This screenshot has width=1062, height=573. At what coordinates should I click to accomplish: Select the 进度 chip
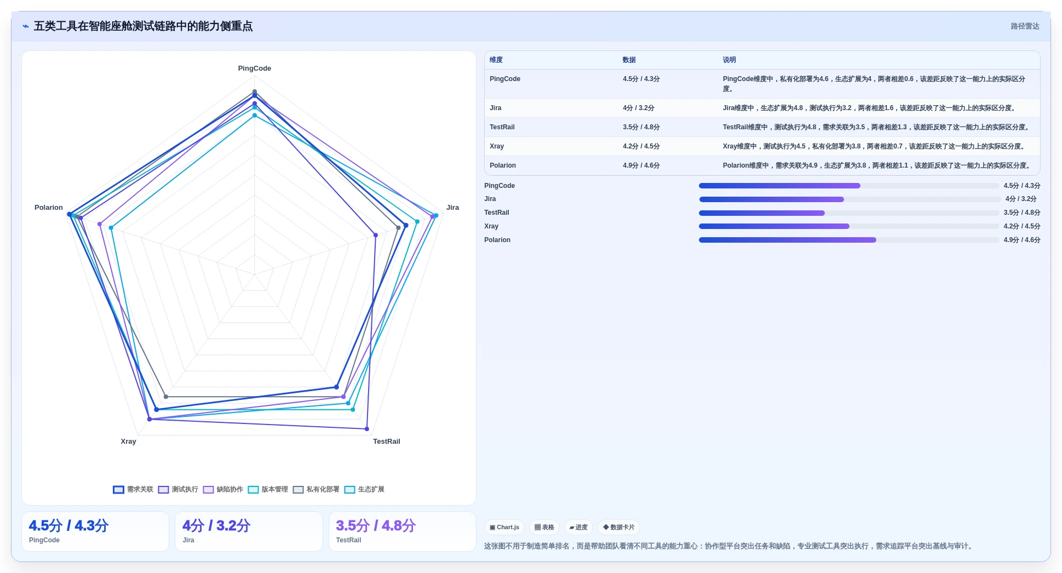pyautogui.click(x=578, y=528)
